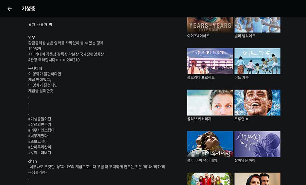Image resolution: width=306 pixels, height=185 pixels.
Task: Click the 기생충 page title
Action: (x=29, y=9)
